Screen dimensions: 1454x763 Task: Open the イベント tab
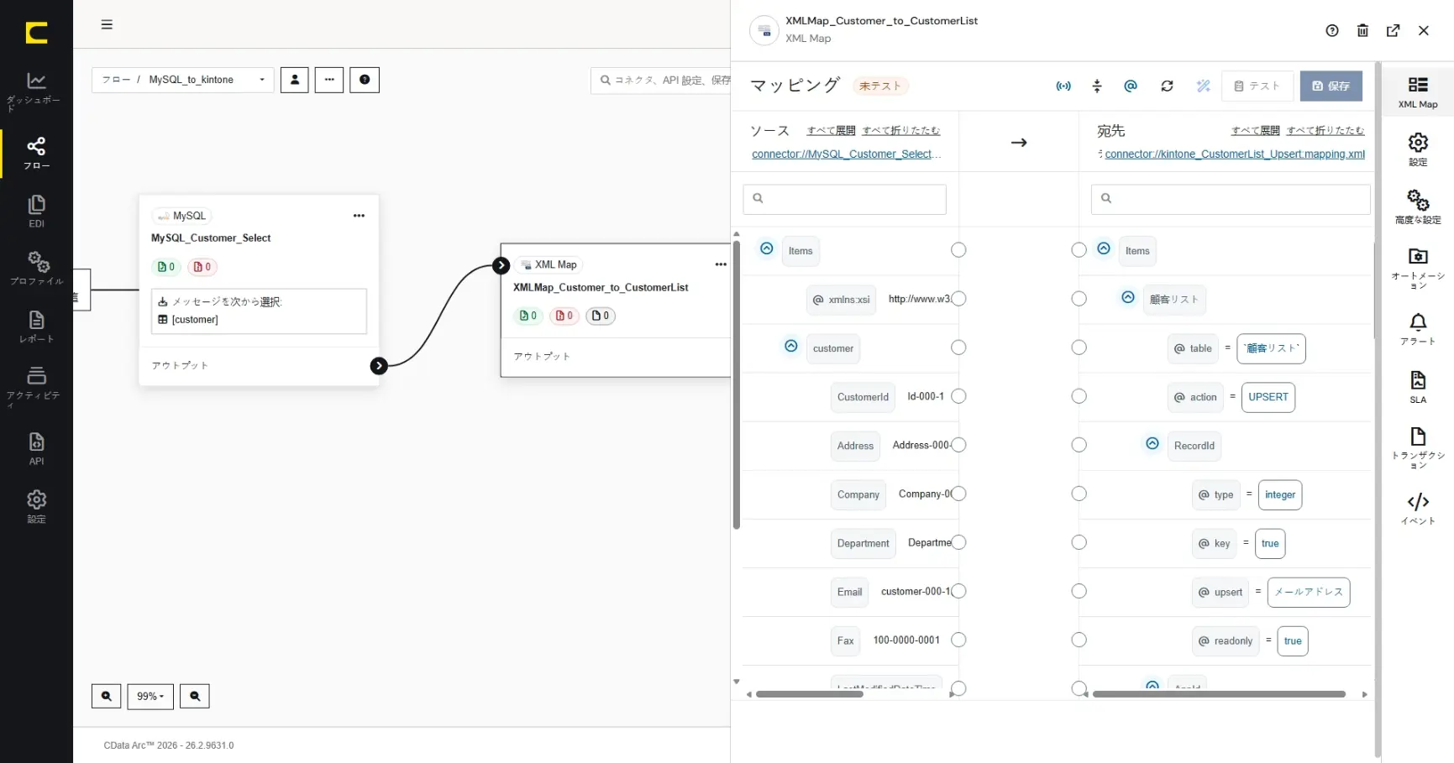point(1418,509)
